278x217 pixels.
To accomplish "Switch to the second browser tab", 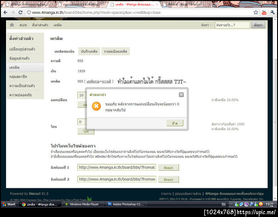I will 81,5.
